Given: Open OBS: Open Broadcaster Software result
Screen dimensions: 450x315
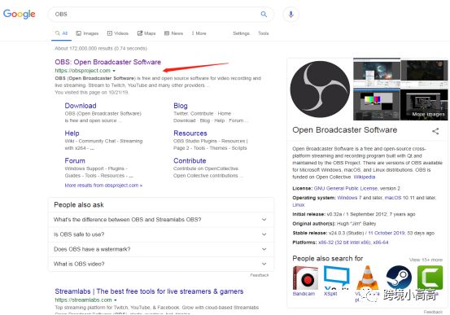Looking at the screenshot, I should tap(108, 62).
